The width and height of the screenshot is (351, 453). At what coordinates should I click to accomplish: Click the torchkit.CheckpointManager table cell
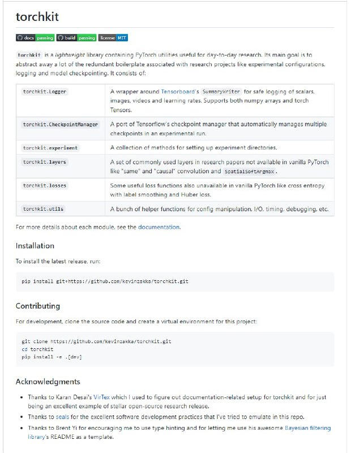tap(61, 125)
